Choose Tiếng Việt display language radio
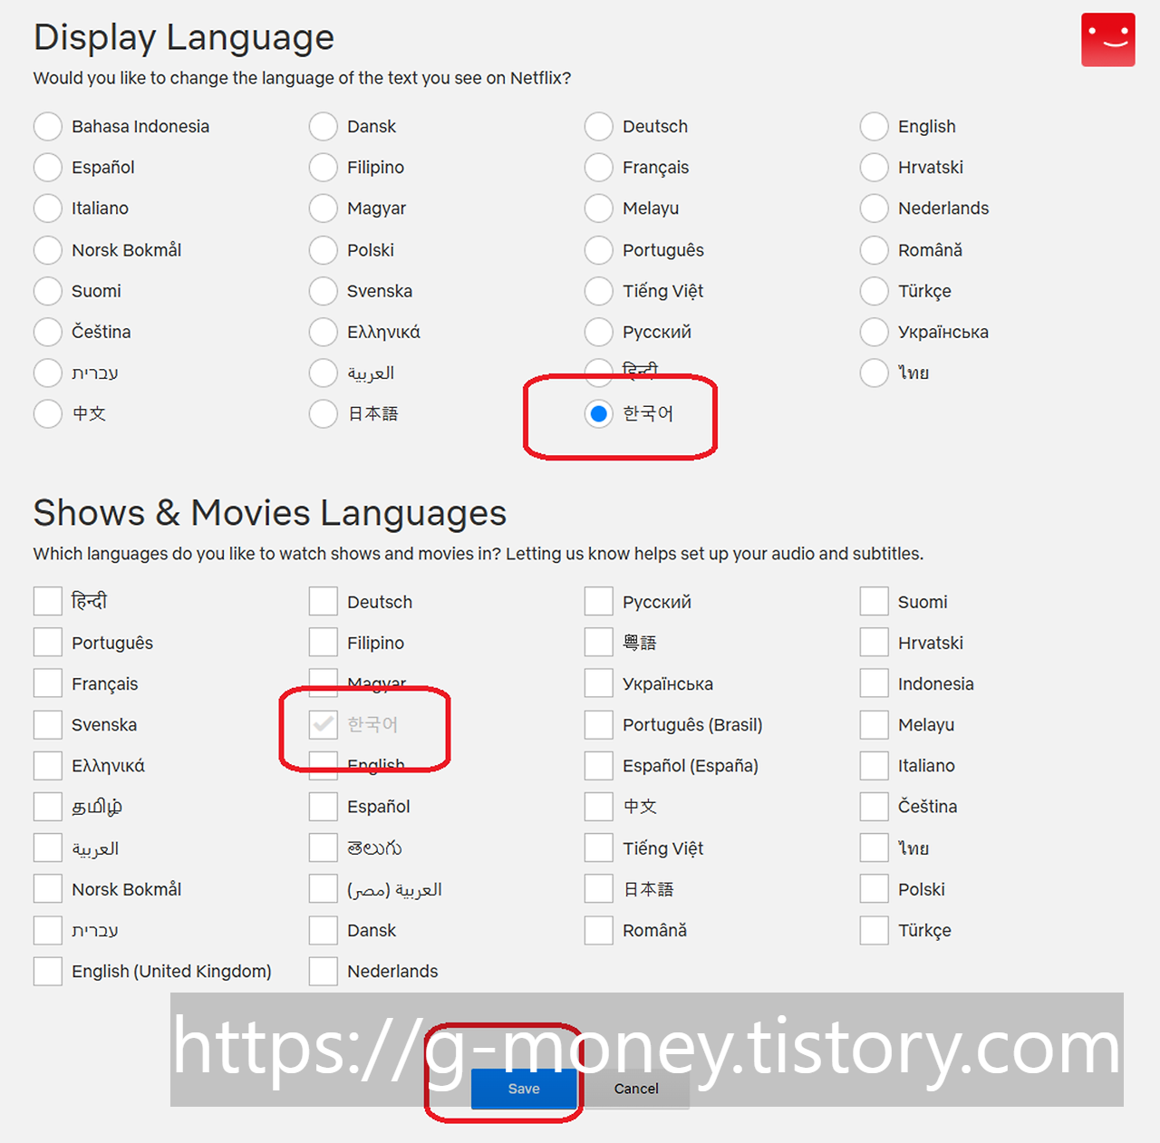 tap(599, 291)
